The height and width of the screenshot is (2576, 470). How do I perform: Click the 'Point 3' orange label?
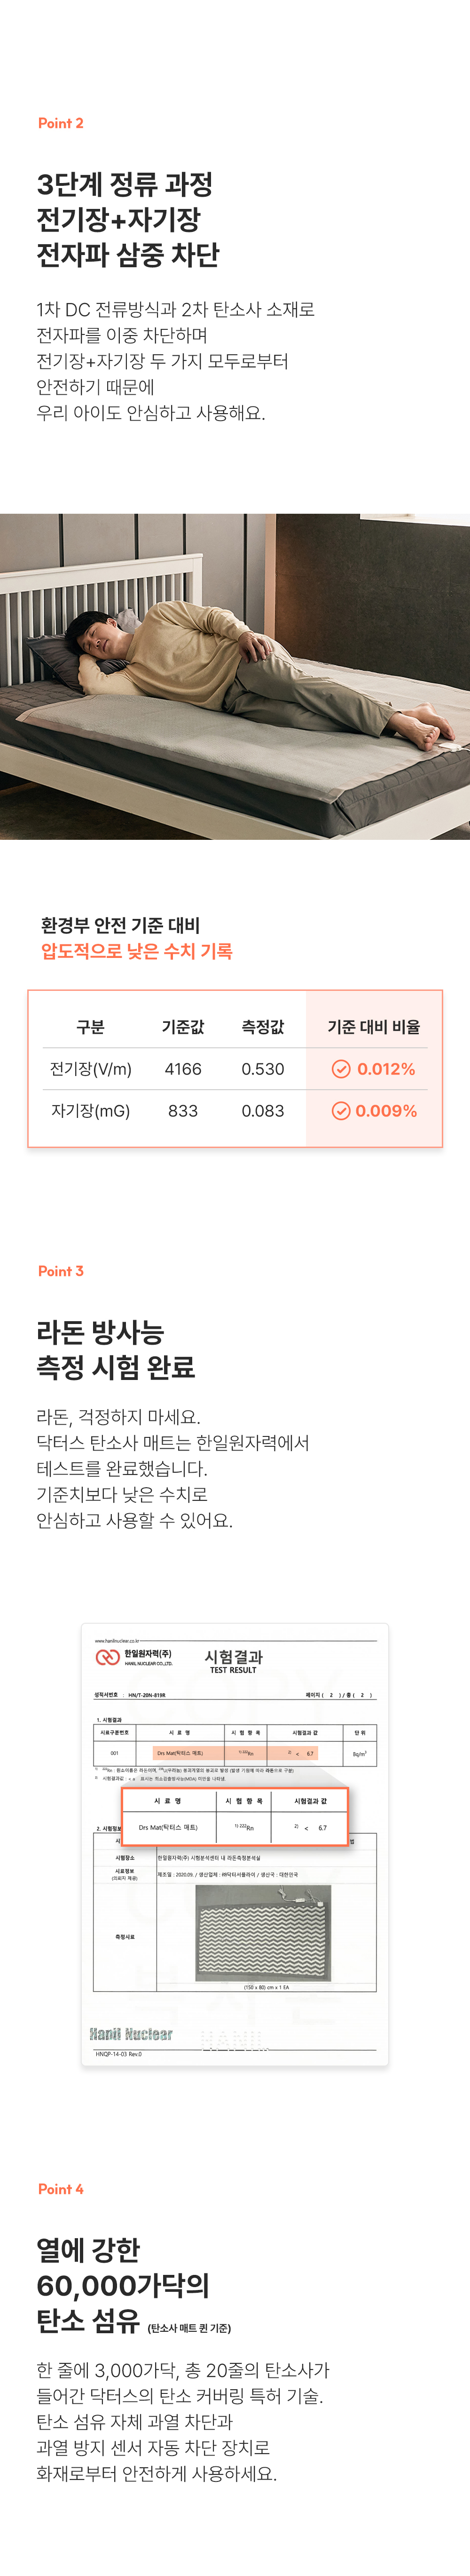pyautogui.click(x=61, y=1271)
